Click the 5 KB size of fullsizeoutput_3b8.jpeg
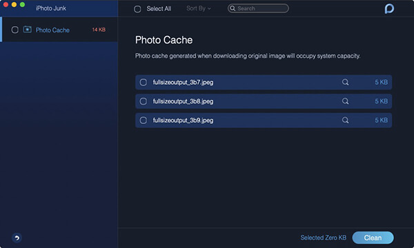This screenshot has height=248, width=414. [382, 101]
